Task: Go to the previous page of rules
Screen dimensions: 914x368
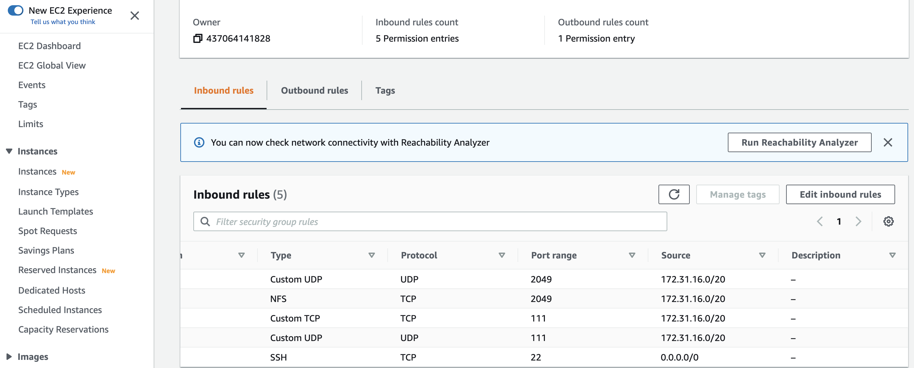Action: [820, 221]
